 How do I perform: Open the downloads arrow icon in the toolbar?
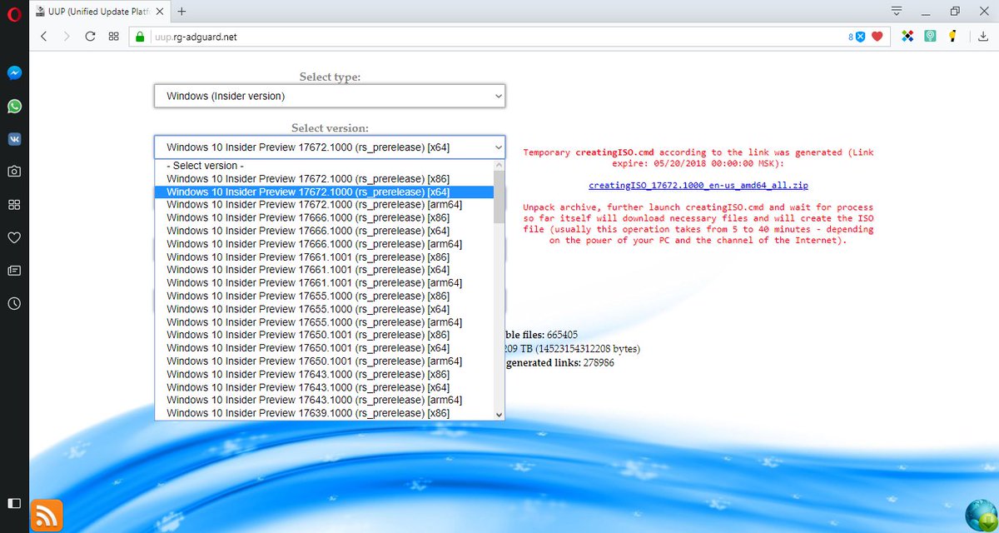pyautogui.click(x=984, y=37)
